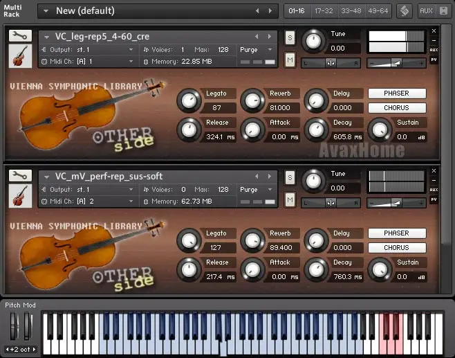Click volume slider of first instrument
Viewport: 455px width, 358px height.
[x=397, y=63]
